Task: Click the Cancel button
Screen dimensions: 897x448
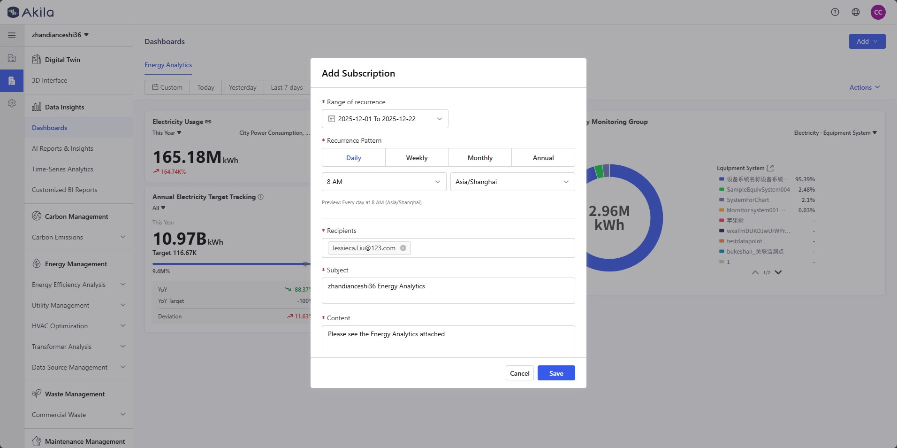Action: [519, 373]
